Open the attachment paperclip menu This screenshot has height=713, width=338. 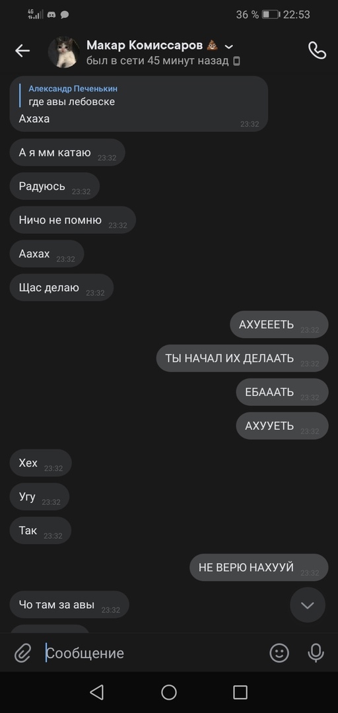22,654
